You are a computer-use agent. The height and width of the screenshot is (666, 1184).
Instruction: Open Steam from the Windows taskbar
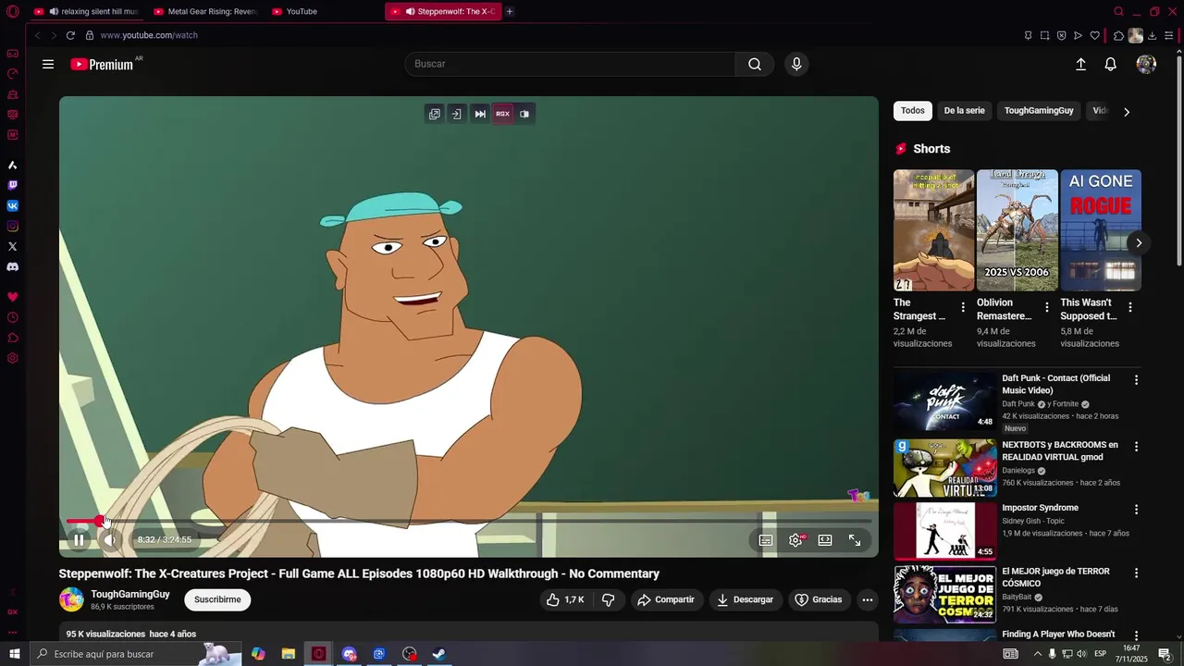439,654
